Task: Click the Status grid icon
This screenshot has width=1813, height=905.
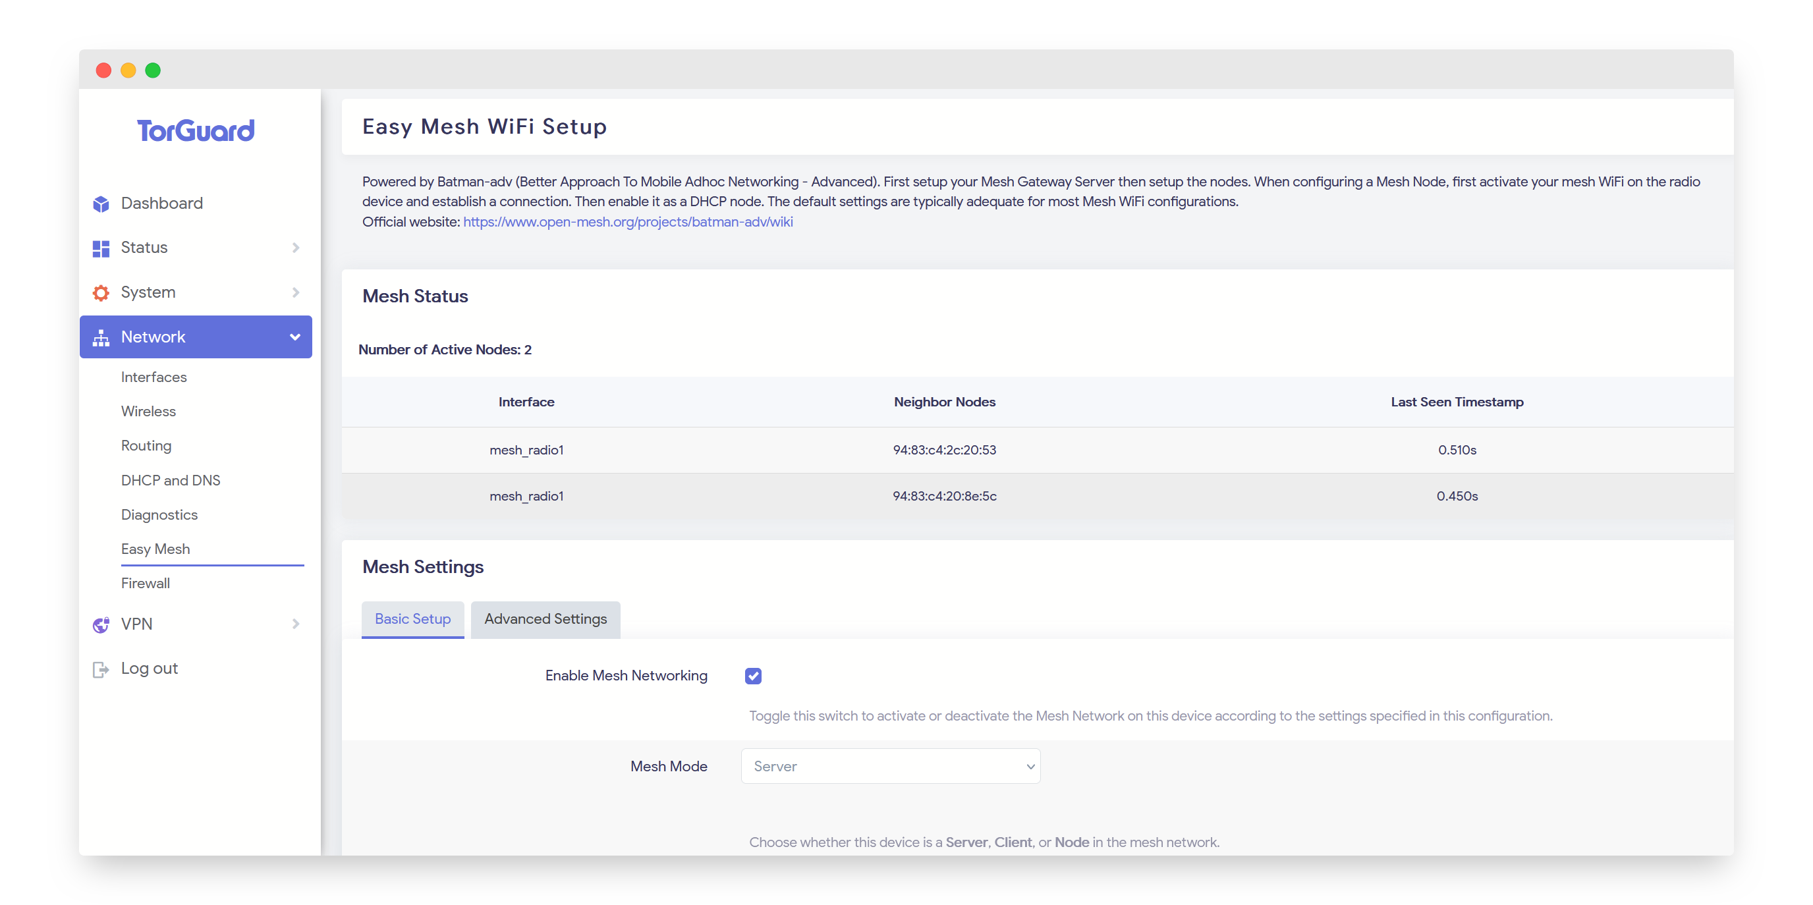Action: tap(101, 248)
